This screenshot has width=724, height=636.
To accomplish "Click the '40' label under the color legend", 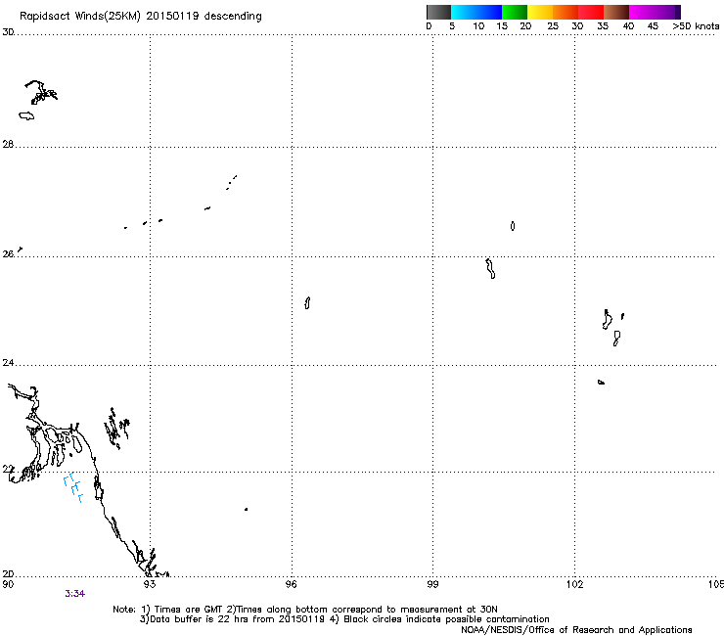I will pos(628,26).
